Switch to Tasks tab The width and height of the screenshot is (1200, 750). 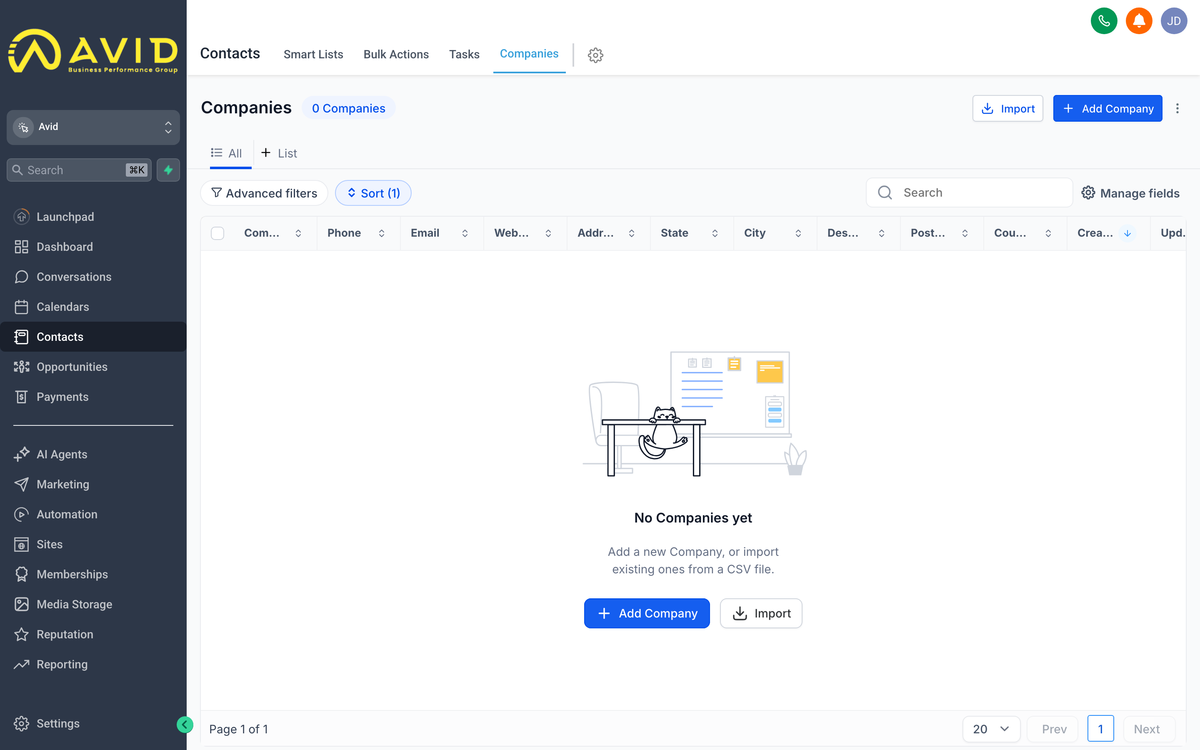coord(464,54)
